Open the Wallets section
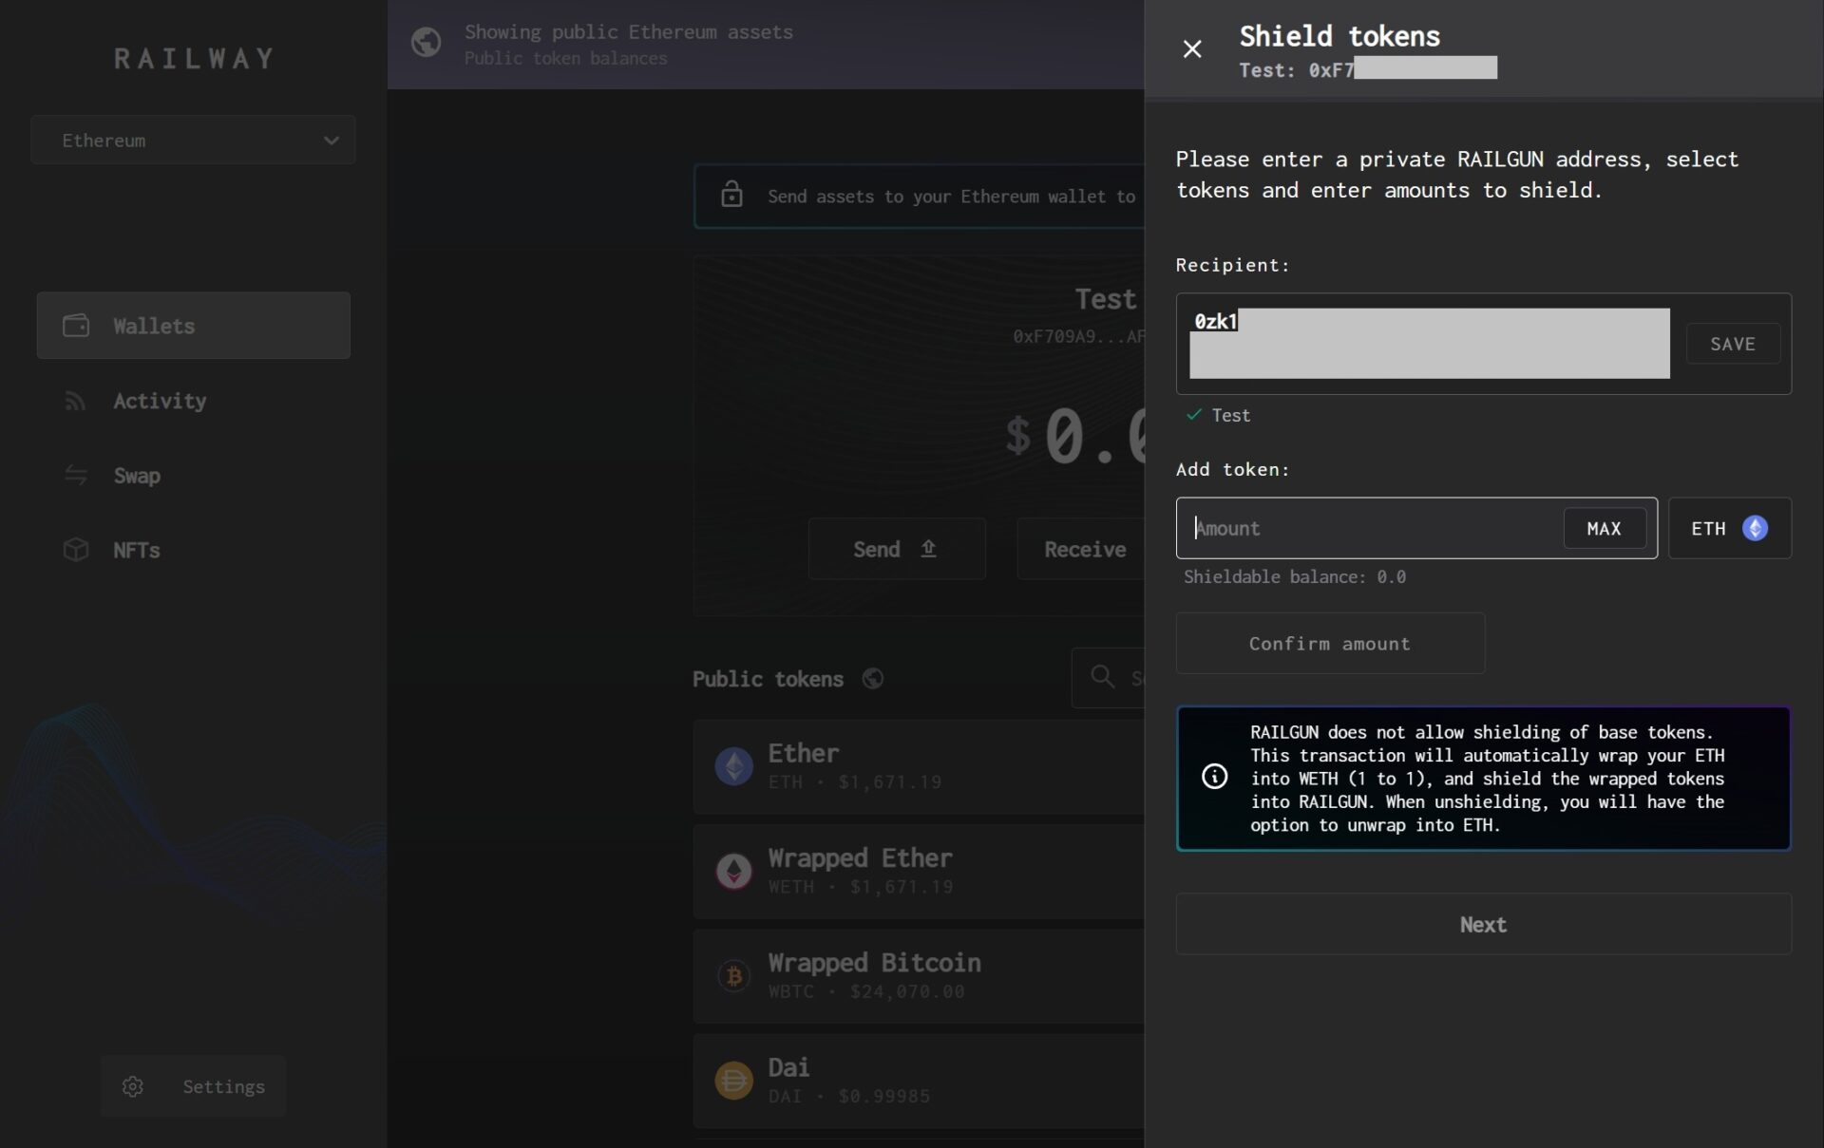Screen dimensions: 1824x1148 click(193, 326)
